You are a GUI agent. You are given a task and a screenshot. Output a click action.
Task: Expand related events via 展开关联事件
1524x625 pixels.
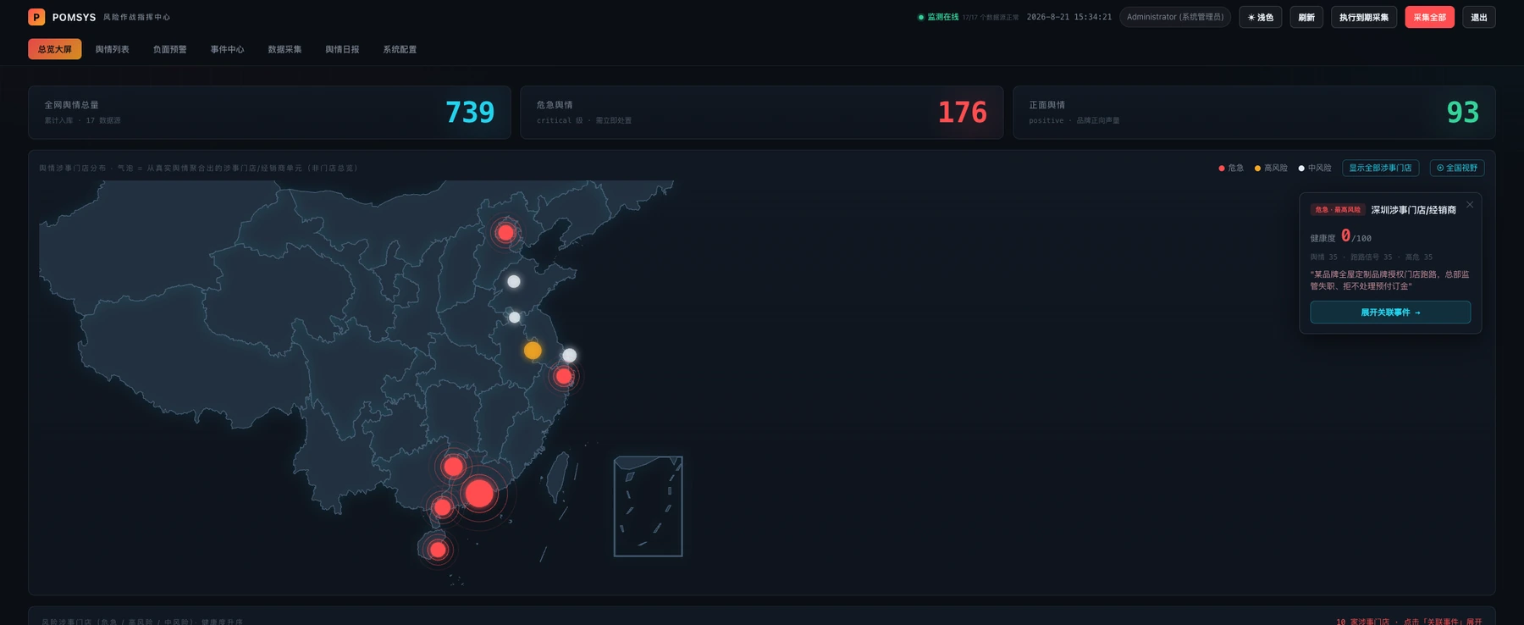[x=1390, y=312]
